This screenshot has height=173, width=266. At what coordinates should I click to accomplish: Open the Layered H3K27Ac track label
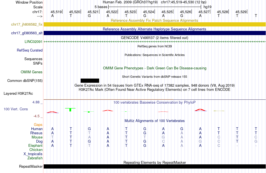coord(18,93)
